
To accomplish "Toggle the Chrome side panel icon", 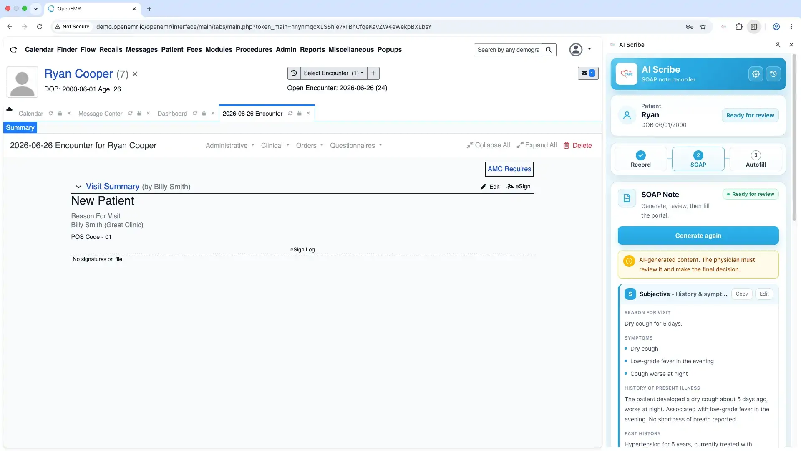I will tap(754, 27).
